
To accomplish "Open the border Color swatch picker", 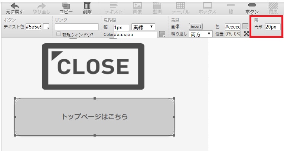I will click(x=162, y=34).
